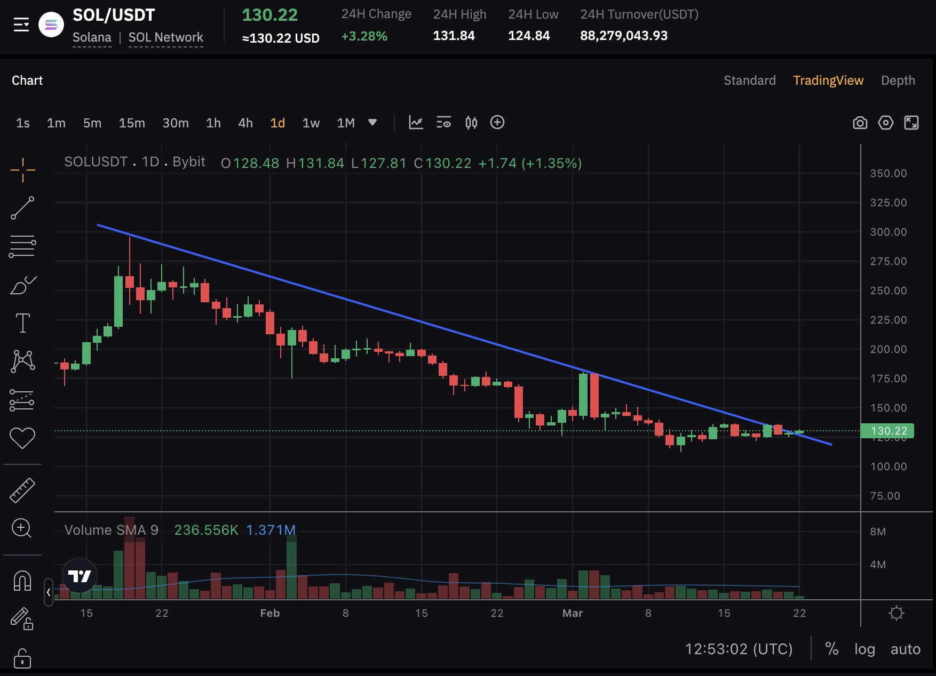Screen dimensions: 936x676
Task: Open the Solana info link
Action: click(x=92, y=37)
